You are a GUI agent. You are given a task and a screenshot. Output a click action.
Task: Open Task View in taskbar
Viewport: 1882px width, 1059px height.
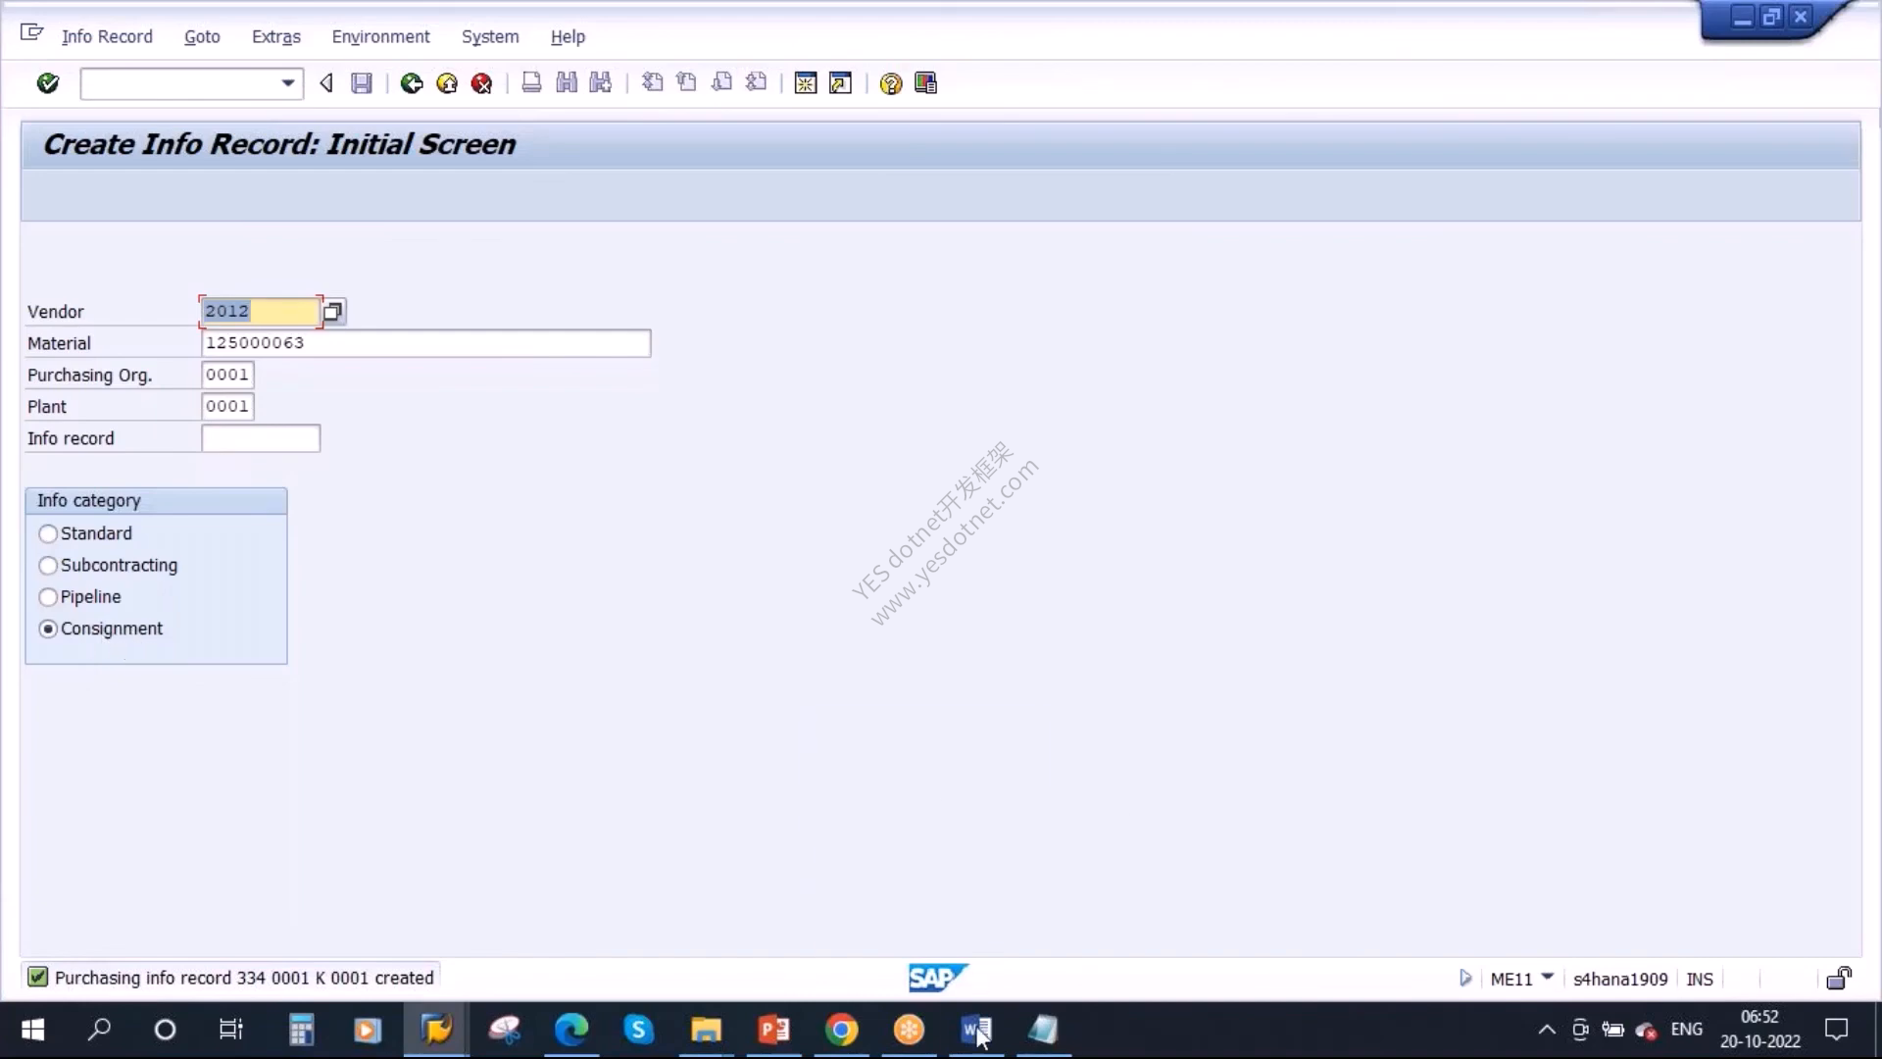pyautogui.click(x=231, y=1030)
